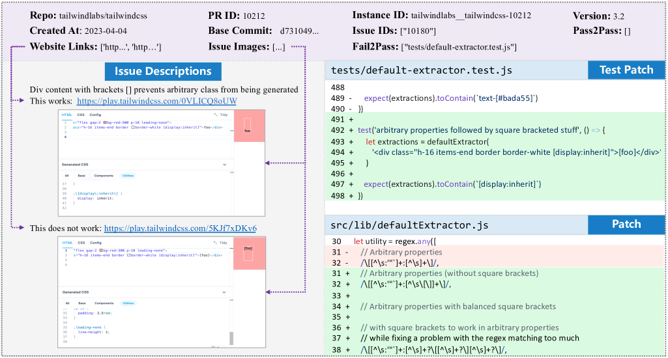The image size is (668, 358).
Task: Select Base filter in lower Generated CSS
Action: [x=81, y=303]
